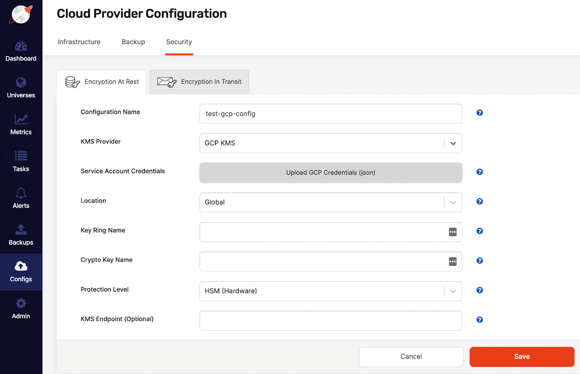The image size is (580, 374).
Task: Switch to the Infrastructure tab
Action: tap(79, 42)
